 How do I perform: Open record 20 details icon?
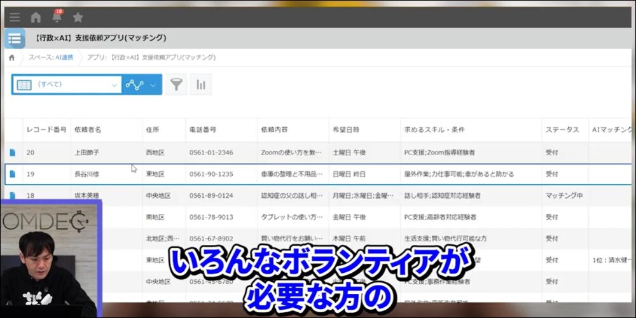point(12,153)
